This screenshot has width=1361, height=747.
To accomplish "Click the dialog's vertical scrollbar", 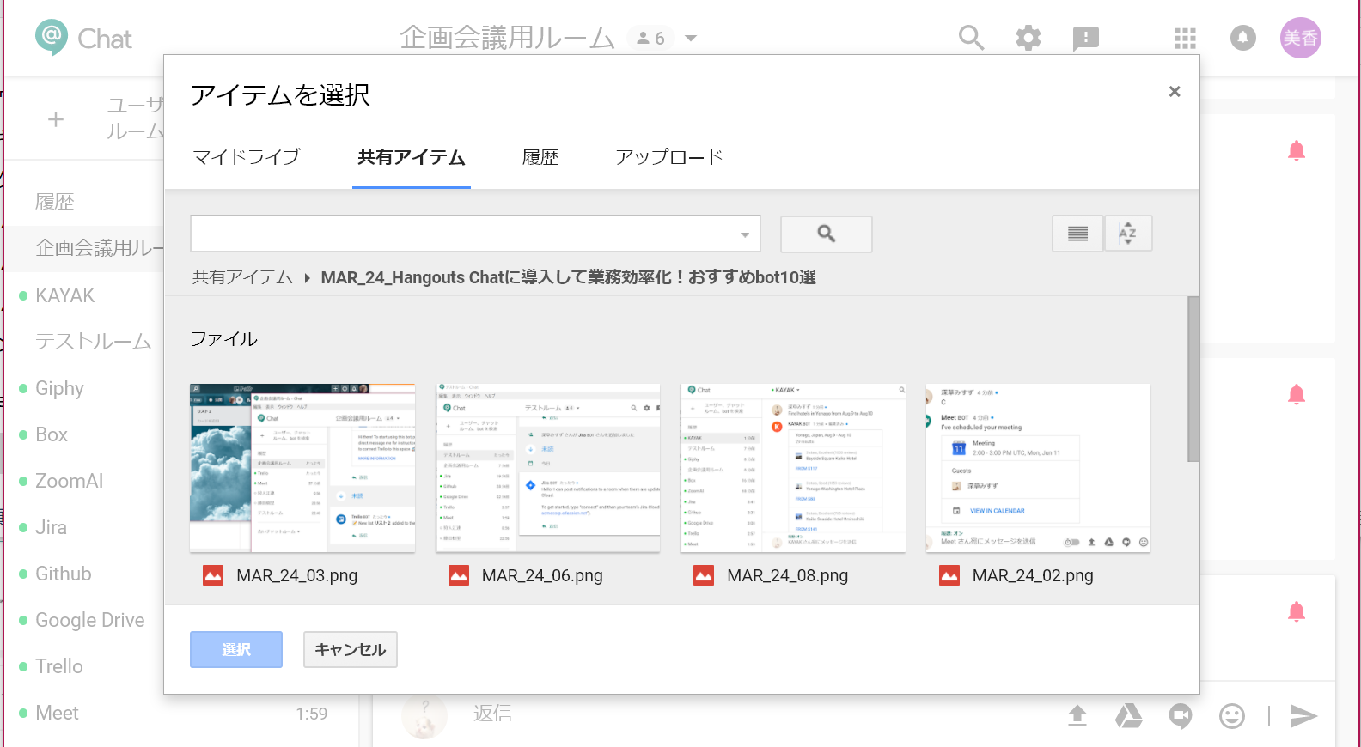I will point(1193,380).
